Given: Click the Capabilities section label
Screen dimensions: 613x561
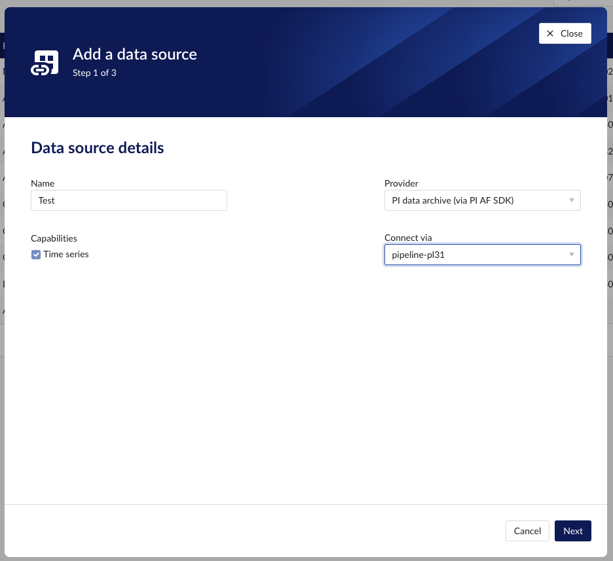Looking at the screenshot, I should pyautogui.click(x=54, y=238).
